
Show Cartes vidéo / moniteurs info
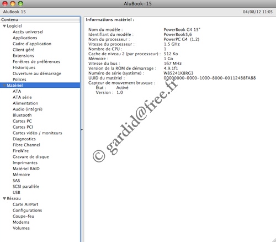(x=38, y=133)
